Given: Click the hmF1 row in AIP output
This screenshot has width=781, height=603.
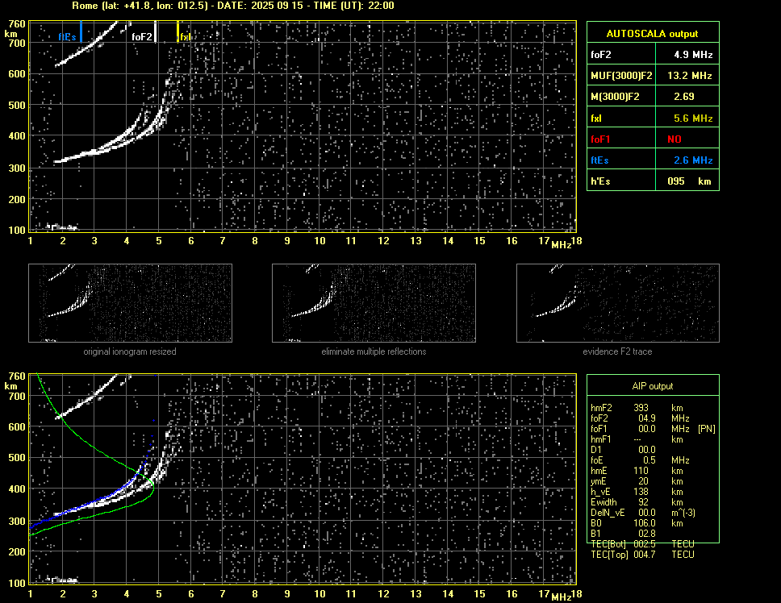Looking at the screenshot, I should tap(637, 439).
